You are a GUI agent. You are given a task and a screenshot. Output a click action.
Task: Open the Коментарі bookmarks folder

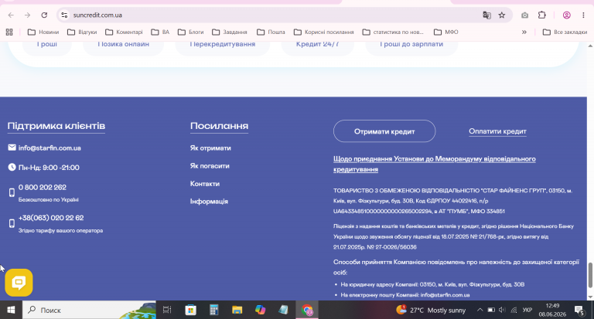pos(124,32)
